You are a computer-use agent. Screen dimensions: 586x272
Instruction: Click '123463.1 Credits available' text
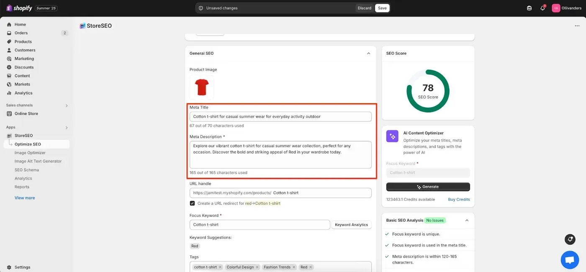click(x=411, y=200)
